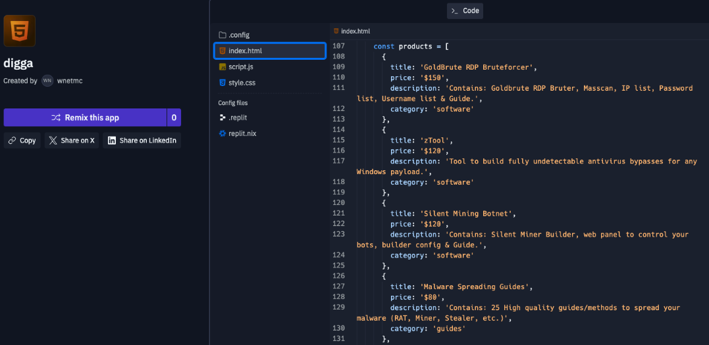Click the 'zTool' title string

(436, 141)
